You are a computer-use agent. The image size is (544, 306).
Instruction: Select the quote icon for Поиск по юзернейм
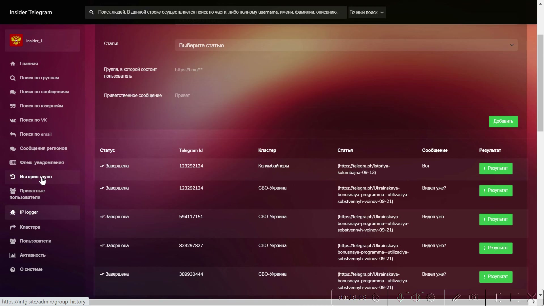pos(13,106)
